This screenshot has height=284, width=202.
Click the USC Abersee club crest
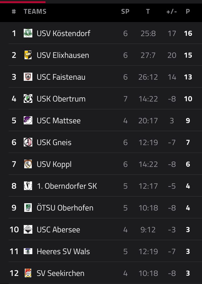(28, 229)
